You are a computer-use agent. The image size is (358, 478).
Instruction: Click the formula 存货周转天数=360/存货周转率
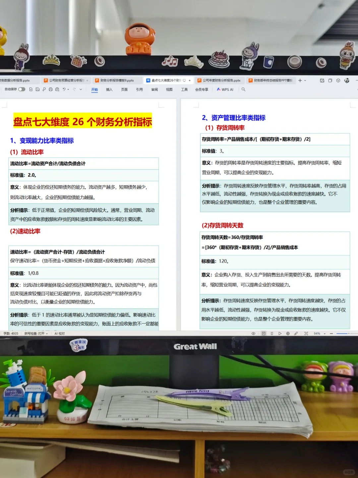pyautogui.click(x=232, y=237)
